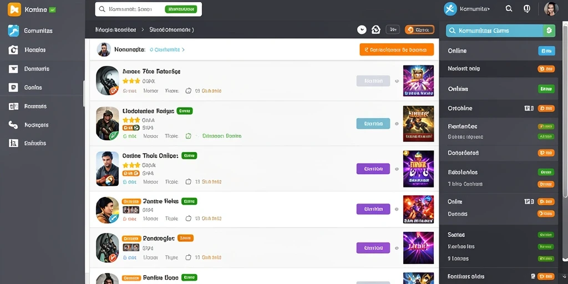Click the Komumittes Garns search field

pos(501,31)
